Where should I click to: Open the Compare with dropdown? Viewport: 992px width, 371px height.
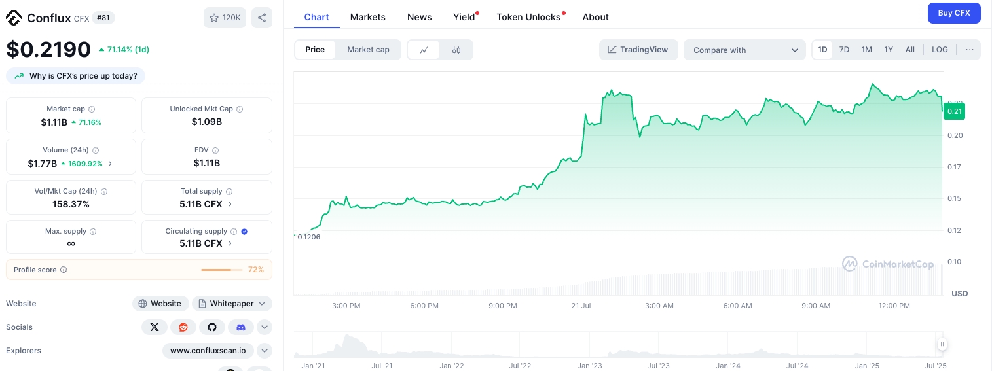[744, 50]
